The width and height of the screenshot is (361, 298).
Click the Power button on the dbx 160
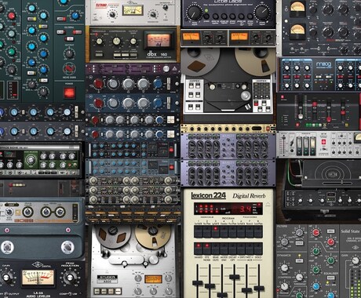pyautogui.click(x=99, y=54)
